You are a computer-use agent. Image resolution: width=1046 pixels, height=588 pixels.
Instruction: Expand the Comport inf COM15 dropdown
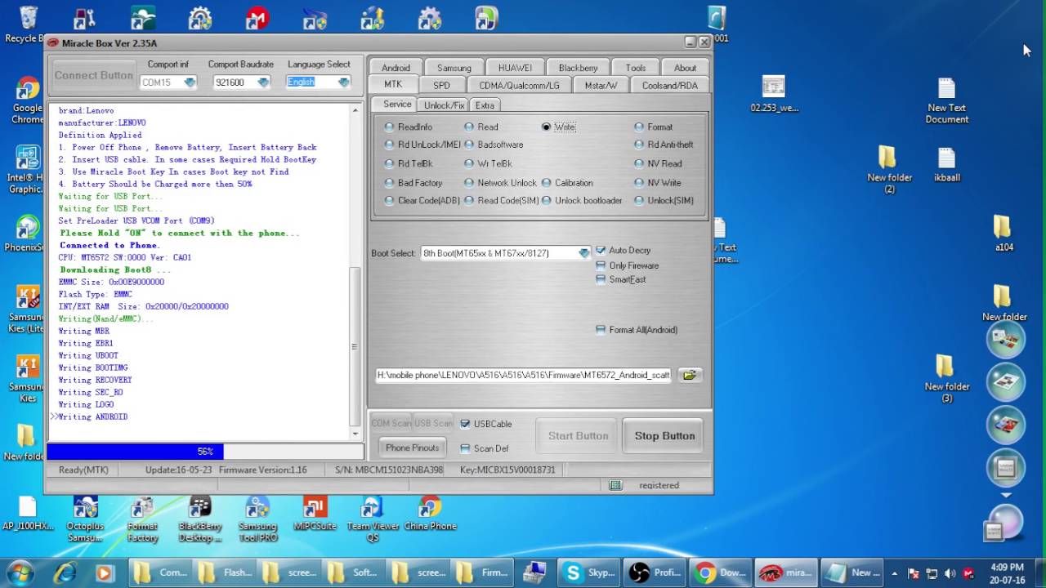(x=190, y=82)
